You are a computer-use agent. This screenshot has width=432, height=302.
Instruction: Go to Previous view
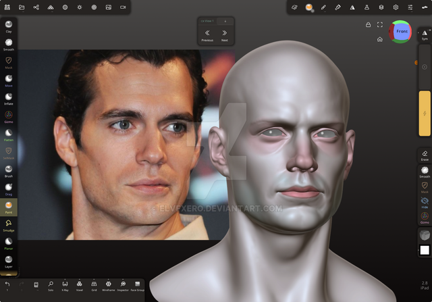(x=207, y=36)
